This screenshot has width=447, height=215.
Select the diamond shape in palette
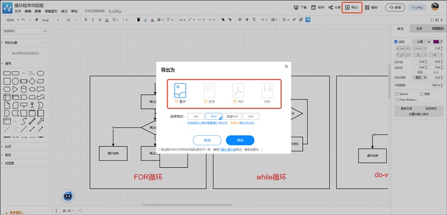(32, 82)
